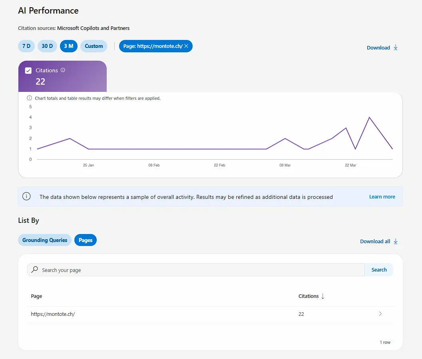Expand details for the montote.ch row
The image size is (422, 359).
coord(380,314)
